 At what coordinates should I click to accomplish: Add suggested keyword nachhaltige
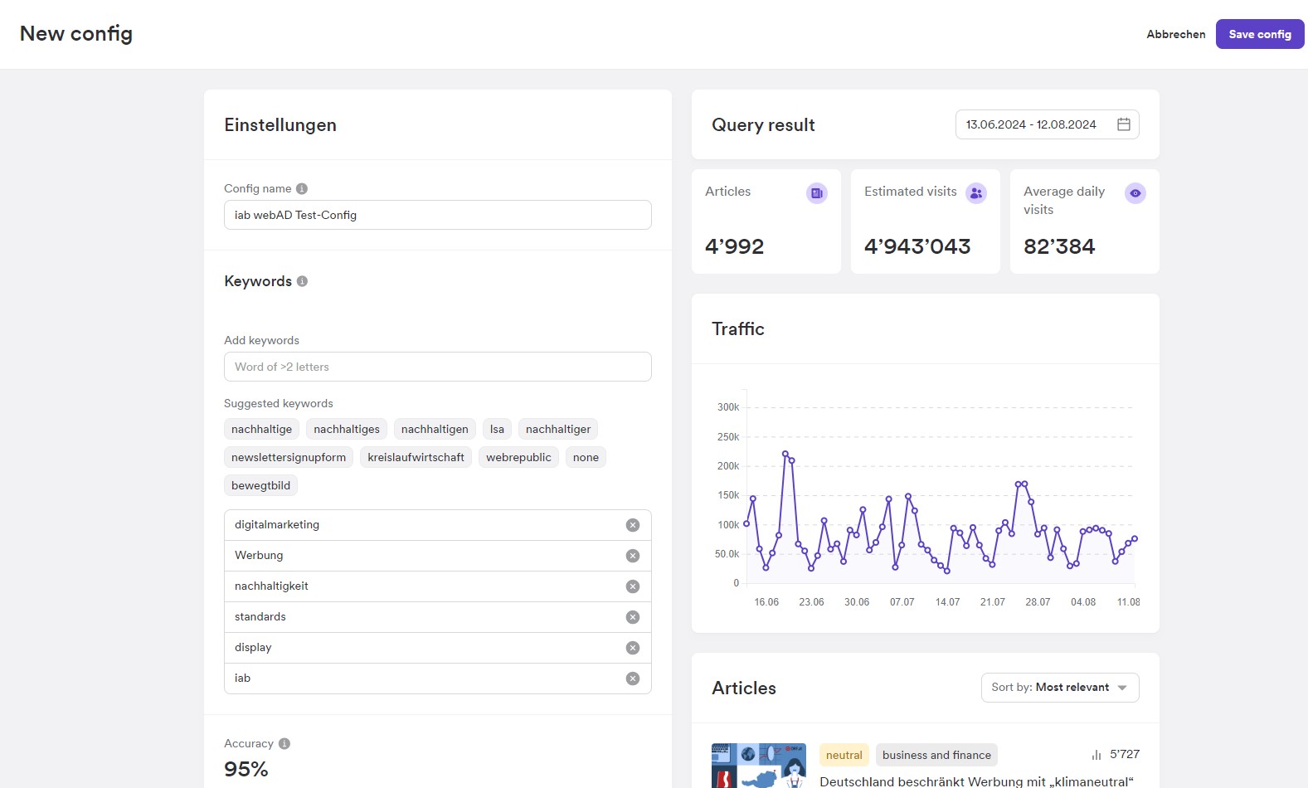261,430
